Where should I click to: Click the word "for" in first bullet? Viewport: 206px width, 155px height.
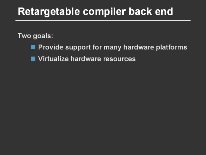(91, 47)
